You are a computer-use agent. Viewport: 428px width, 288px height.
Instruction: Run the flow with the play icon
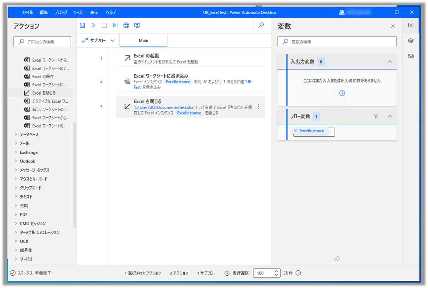94,25
